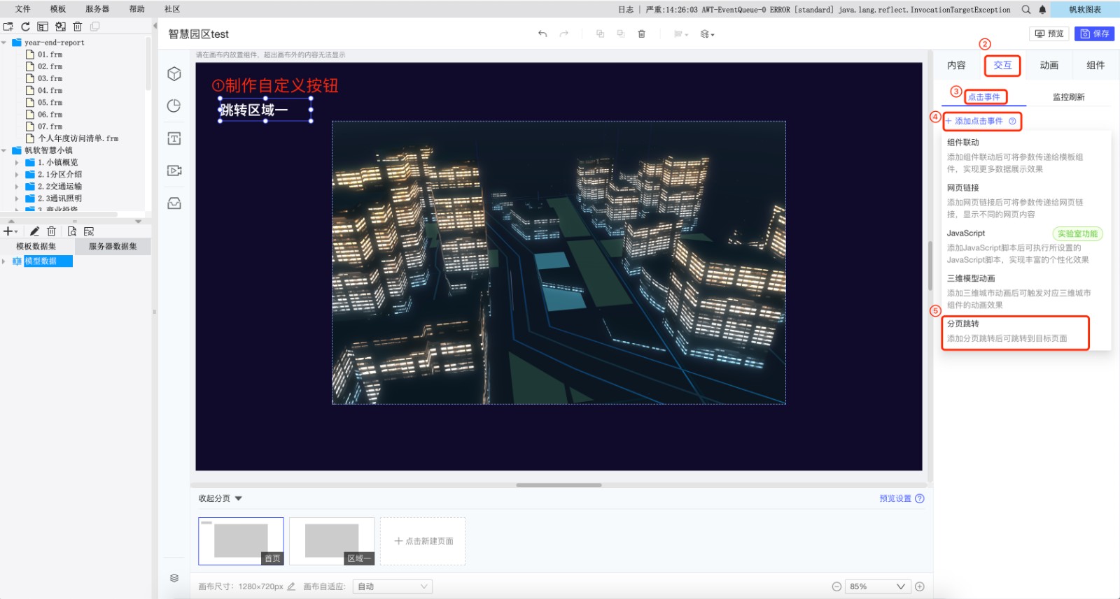1120x599 pixels.
Task: Switch to 服务器数据集 tab
Action: click(x=113, y=246)
